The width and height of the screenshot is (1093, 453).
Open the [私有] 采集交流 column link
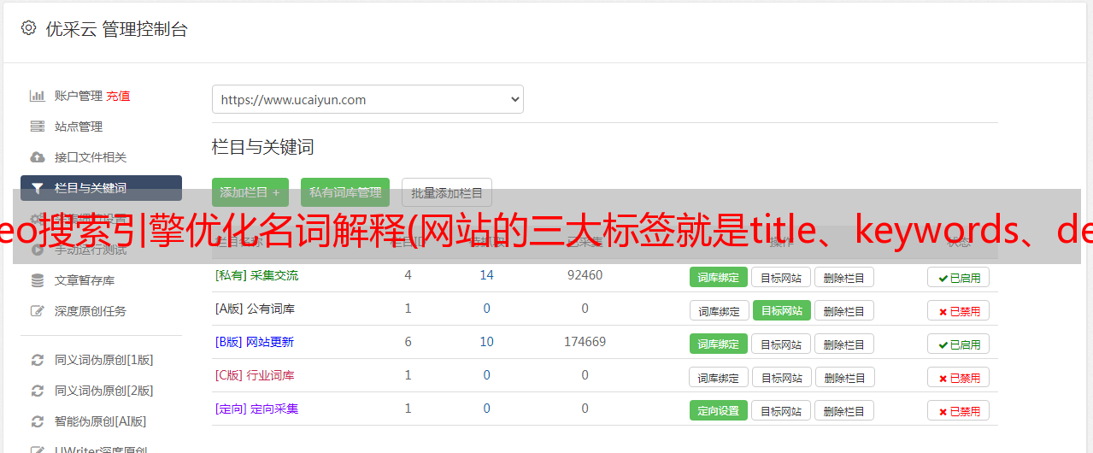[x=256, y=275]
